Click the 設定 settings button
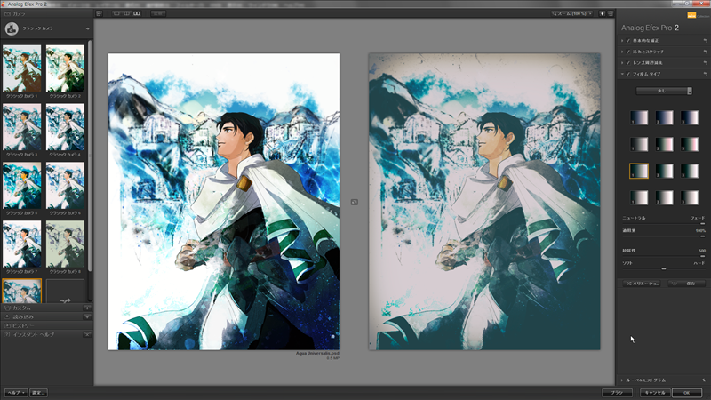 pyautogui.click(x=38, y=393)
